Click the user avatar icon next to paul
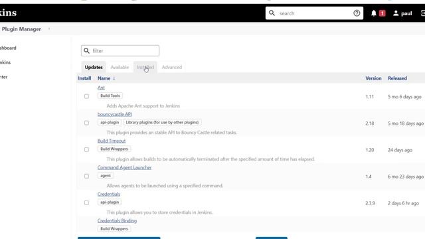 (x=396, y=13)
